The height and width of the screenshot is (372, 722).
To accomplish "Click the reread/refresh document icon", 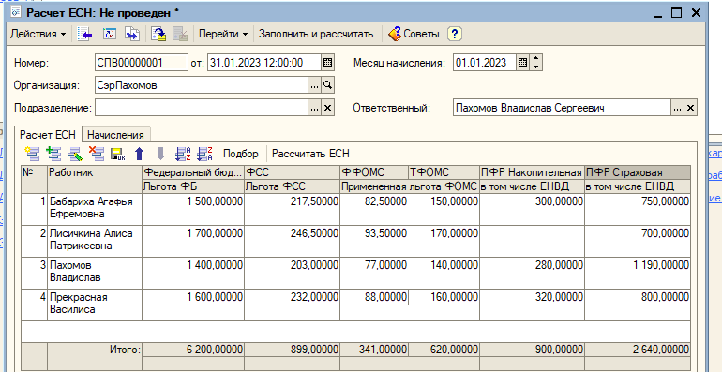I will point(110,34).
